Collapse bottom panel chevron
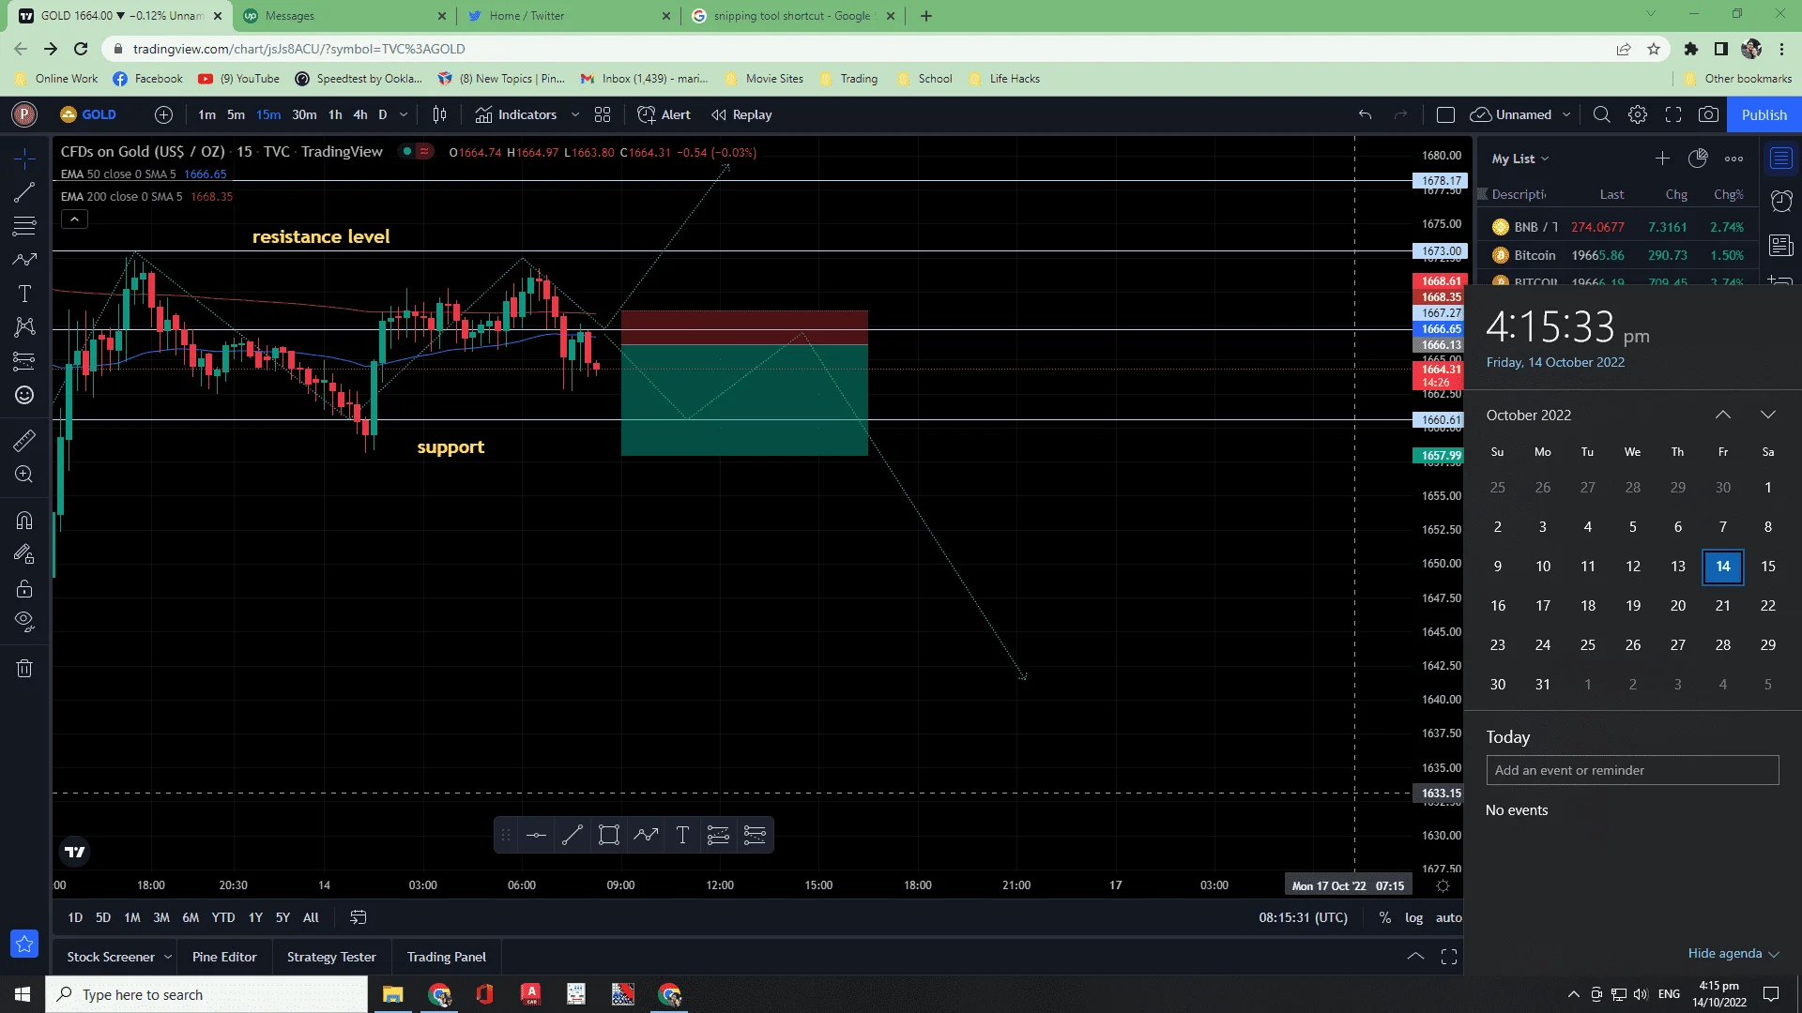Viewport: 1802px width, 1013px height. click(1415, 957)
